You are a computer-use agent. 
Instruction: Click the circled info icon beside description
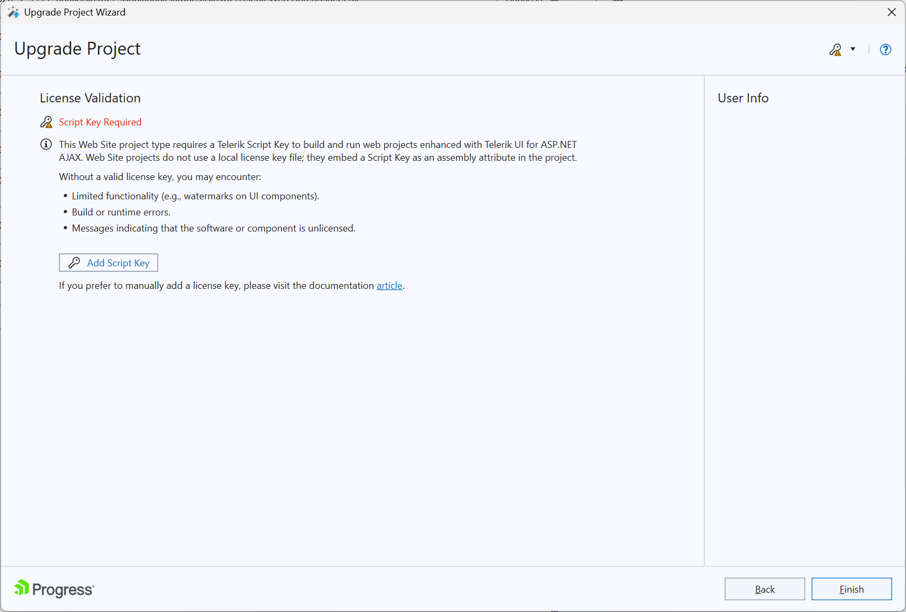pyautogui.click(x=46, y=144)
